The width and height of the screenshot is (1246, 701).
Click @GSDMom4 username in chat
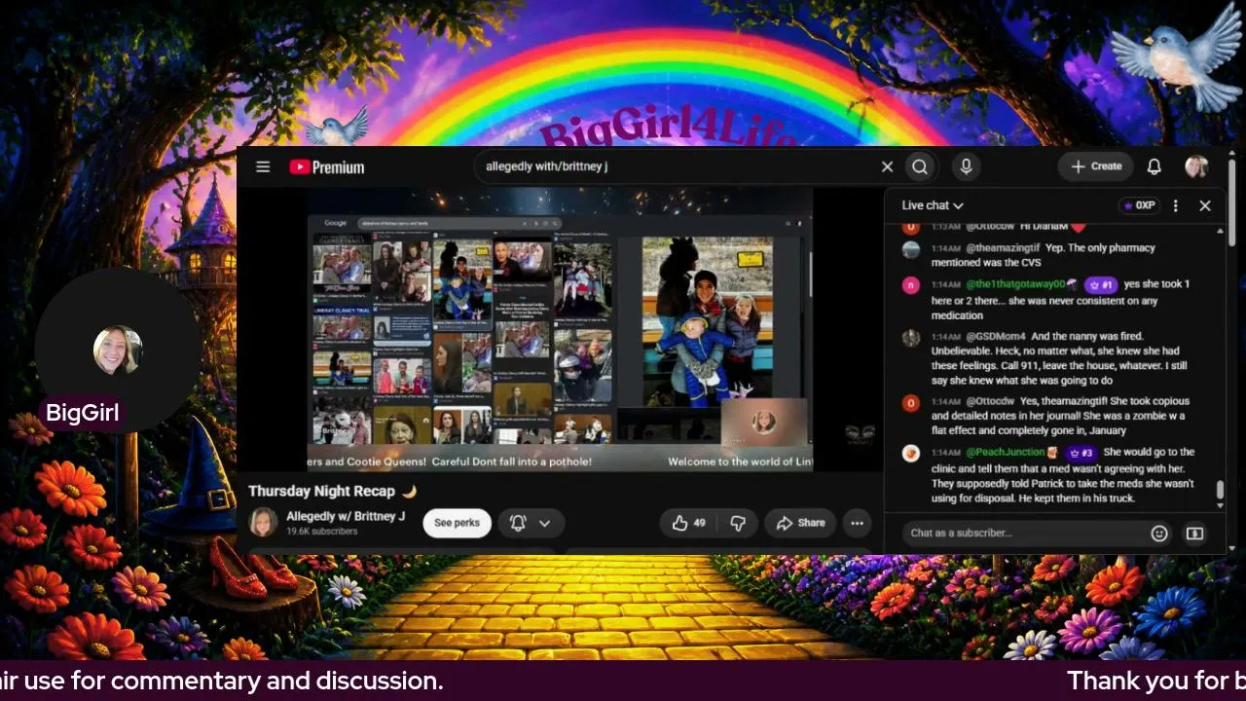coord(996,337)
